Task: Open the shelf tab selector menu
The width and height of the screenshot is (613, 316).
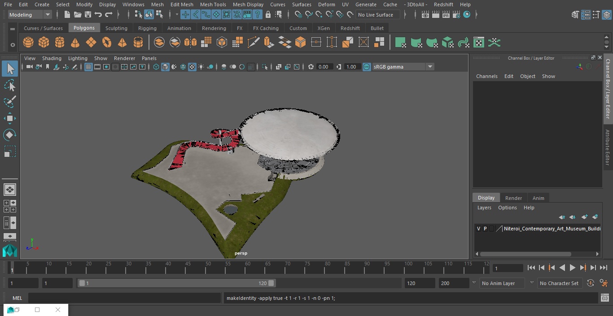Action: pyautogui.click(x=13, y=29)
